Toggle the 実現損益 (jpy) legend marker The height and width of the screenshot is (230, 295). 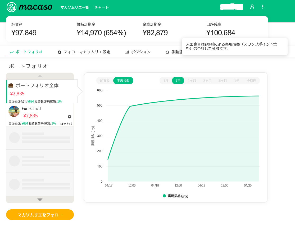pyautogui.click(x=164, y=196)
